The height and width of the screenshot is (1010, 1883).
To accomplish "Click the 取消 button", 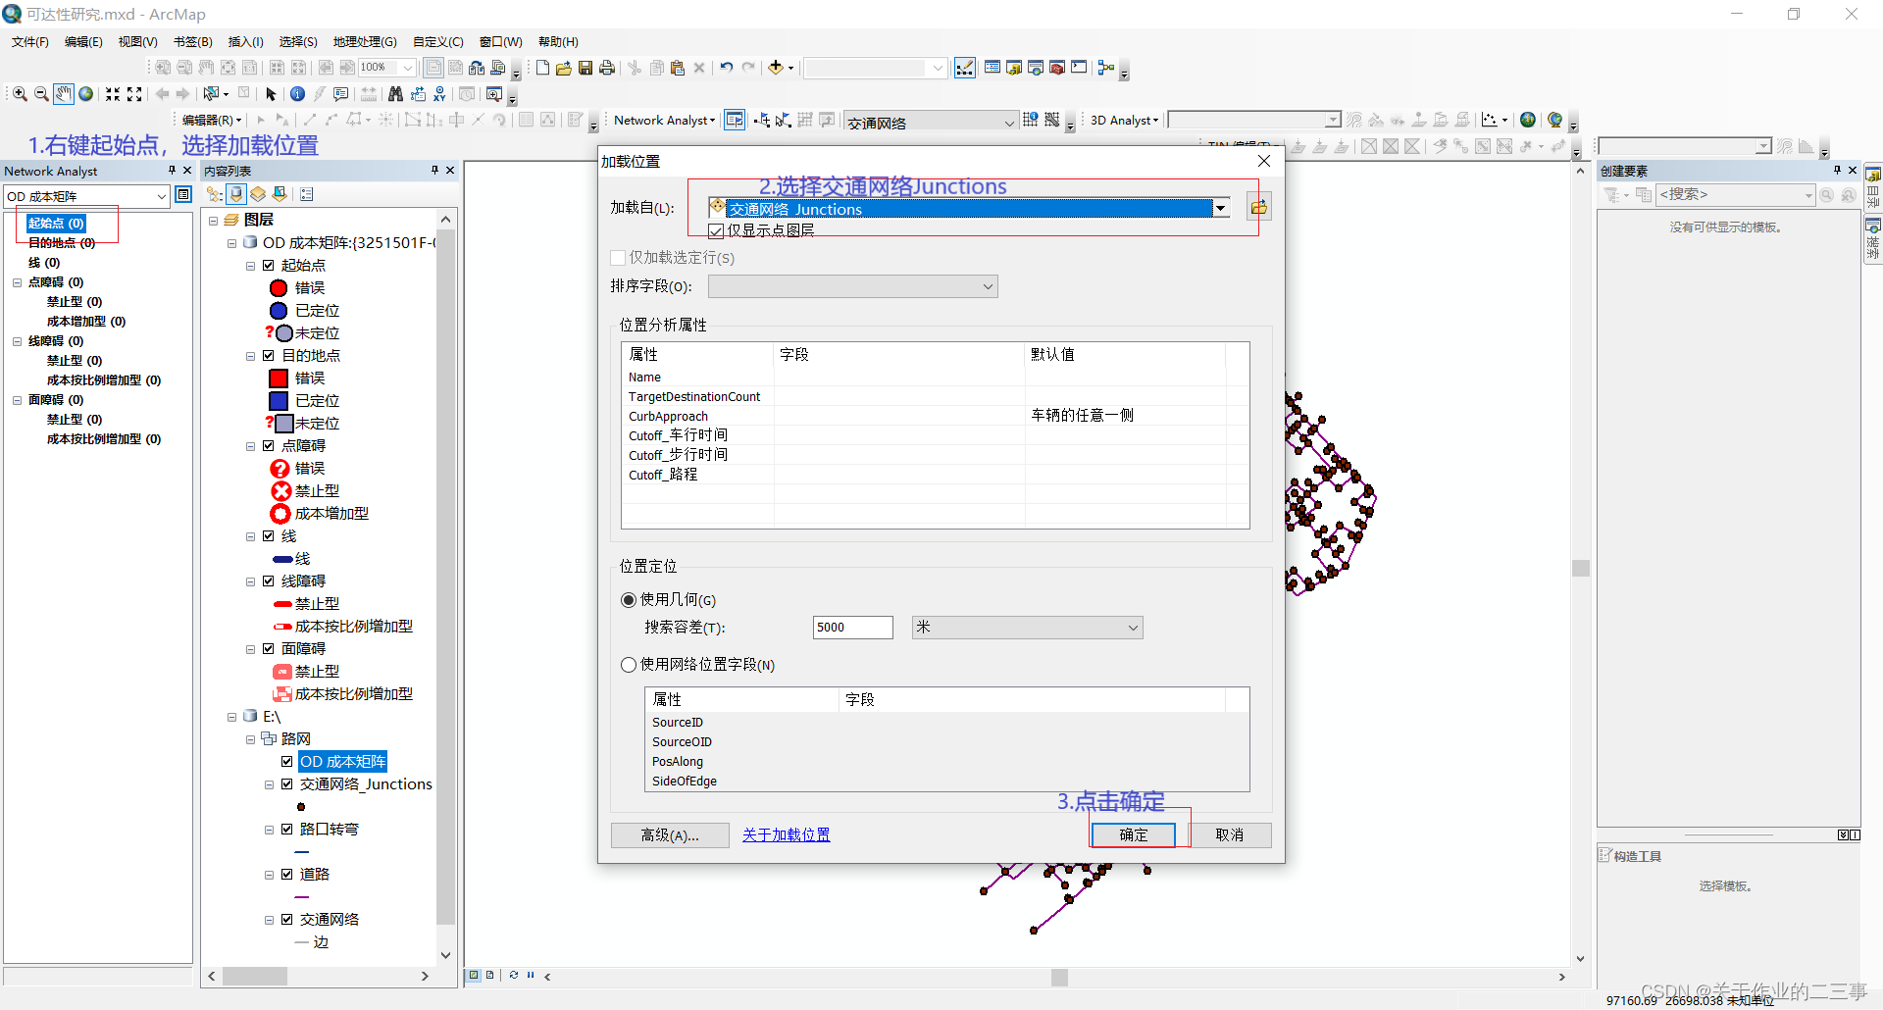I will pos(1229,835).
